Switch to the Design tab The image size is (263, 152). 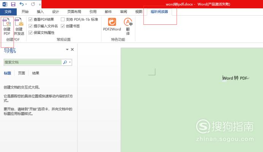click(55, 11)
